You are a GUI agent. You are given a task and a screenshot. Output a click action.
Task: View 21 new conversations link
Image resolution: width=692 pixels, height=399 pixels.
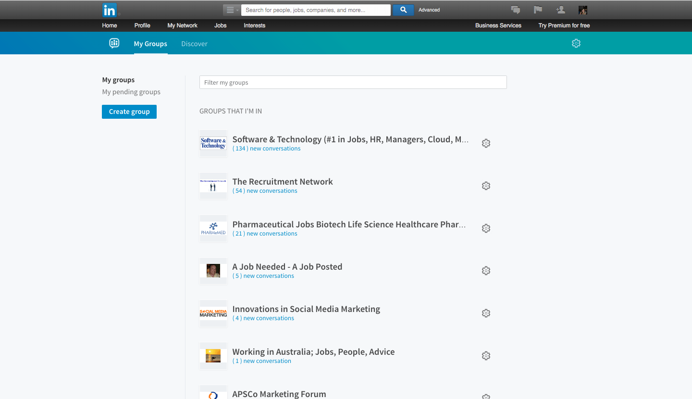click(265, 234)
